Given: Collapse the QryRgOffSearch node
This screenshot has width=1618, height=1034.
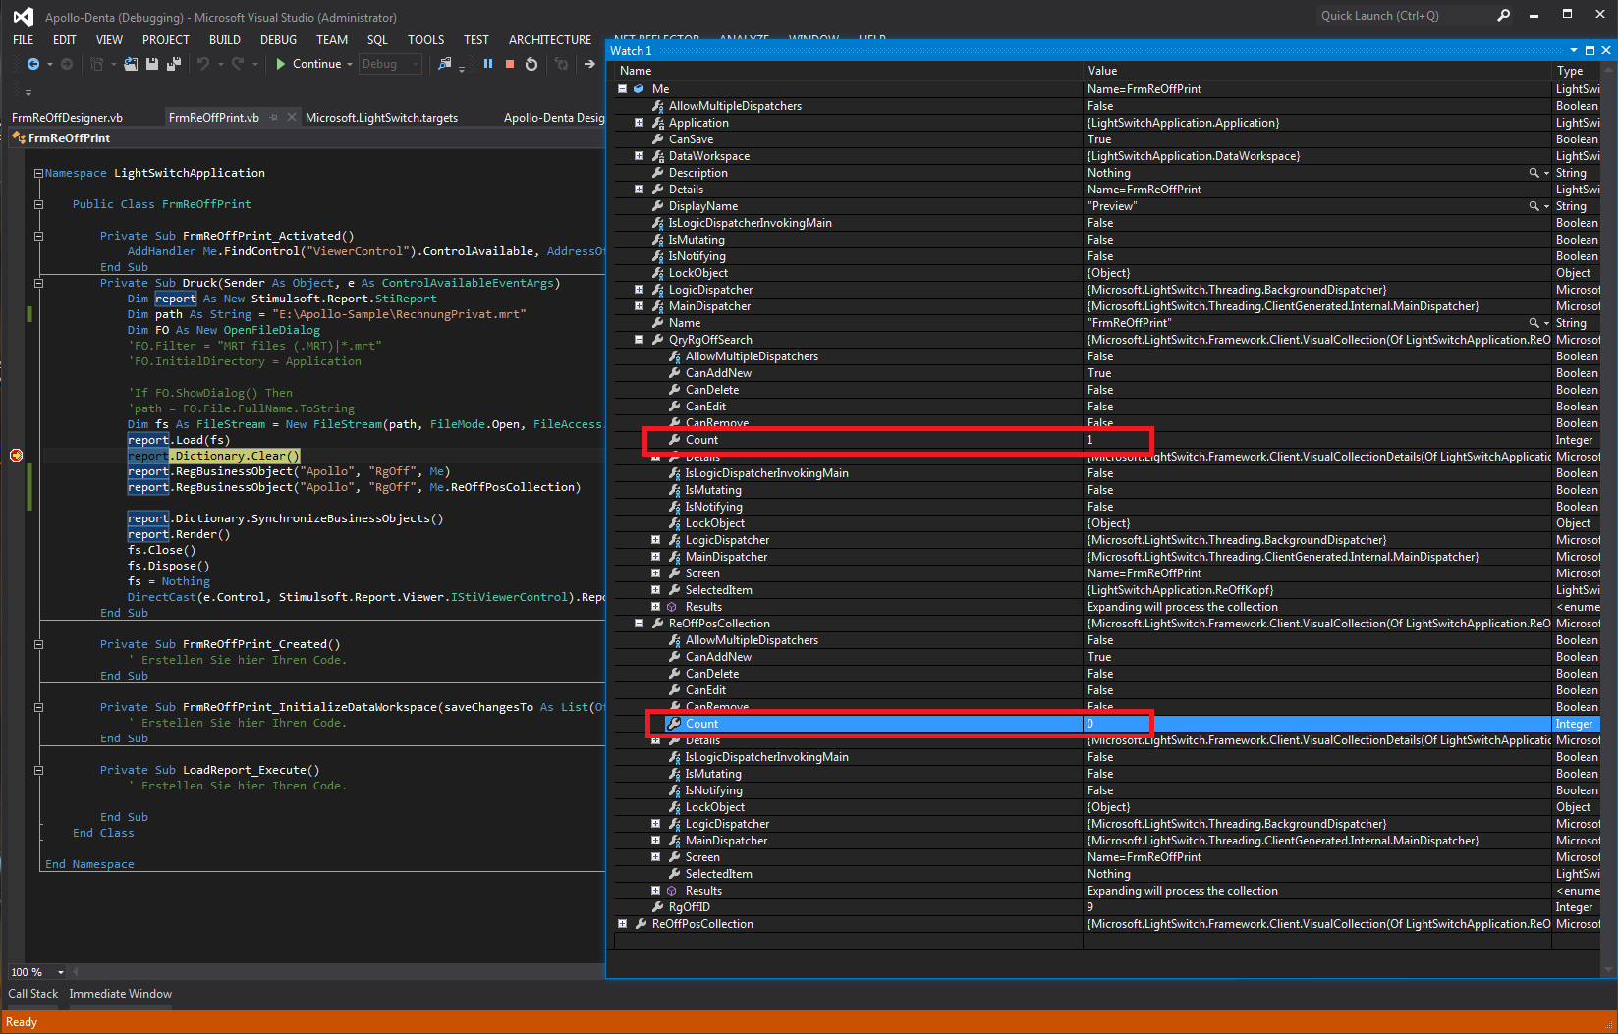Looking at the screenshot, I should point(639,340).
